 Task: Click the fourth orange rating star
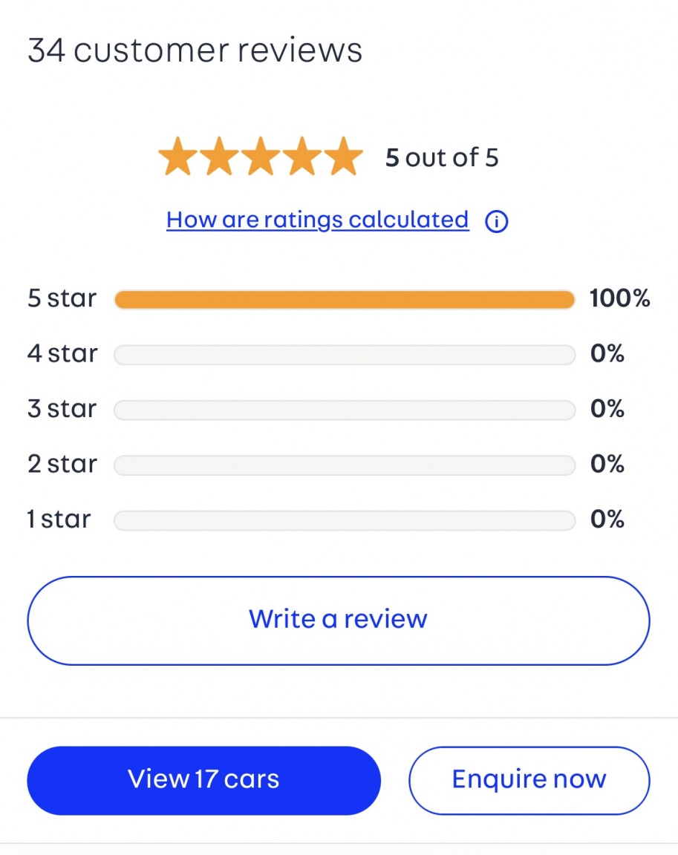[x=302, y=157]
